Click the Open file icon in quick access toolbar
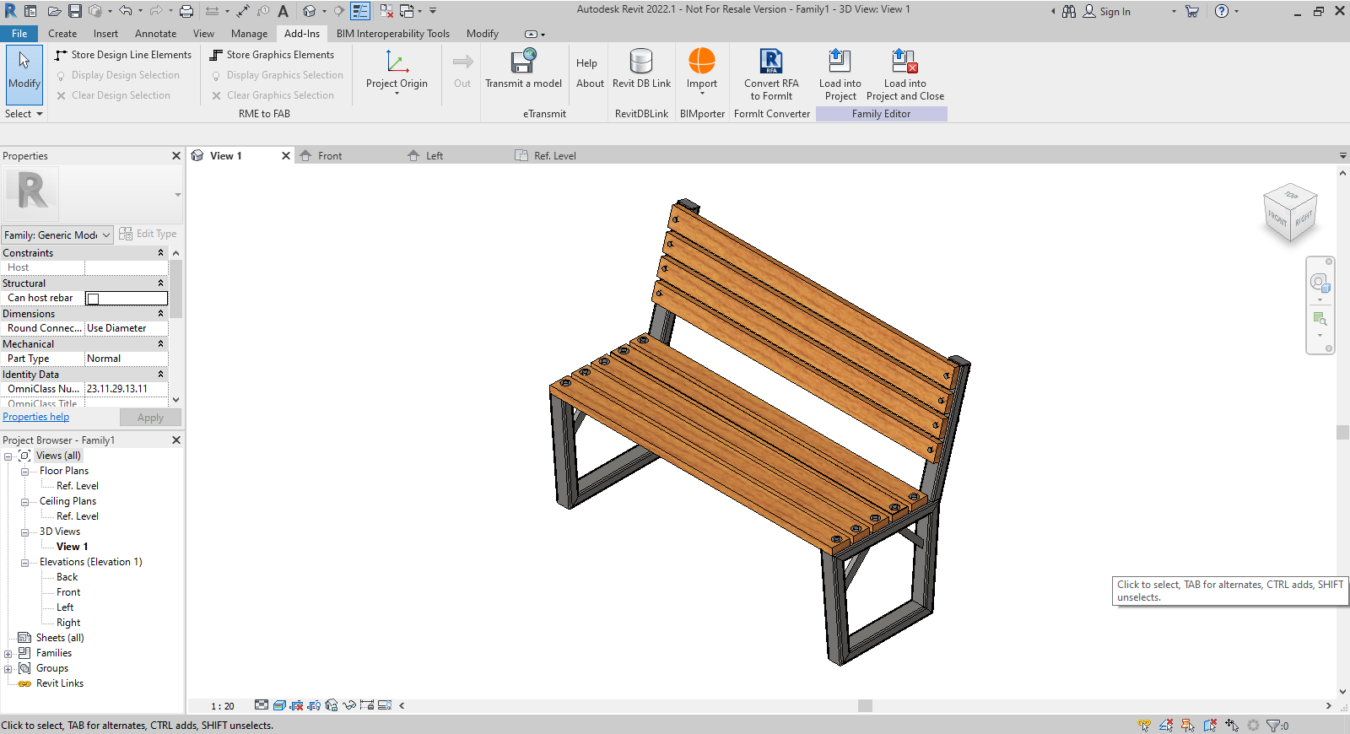The image size is (1350, 734). pos(54,11)
